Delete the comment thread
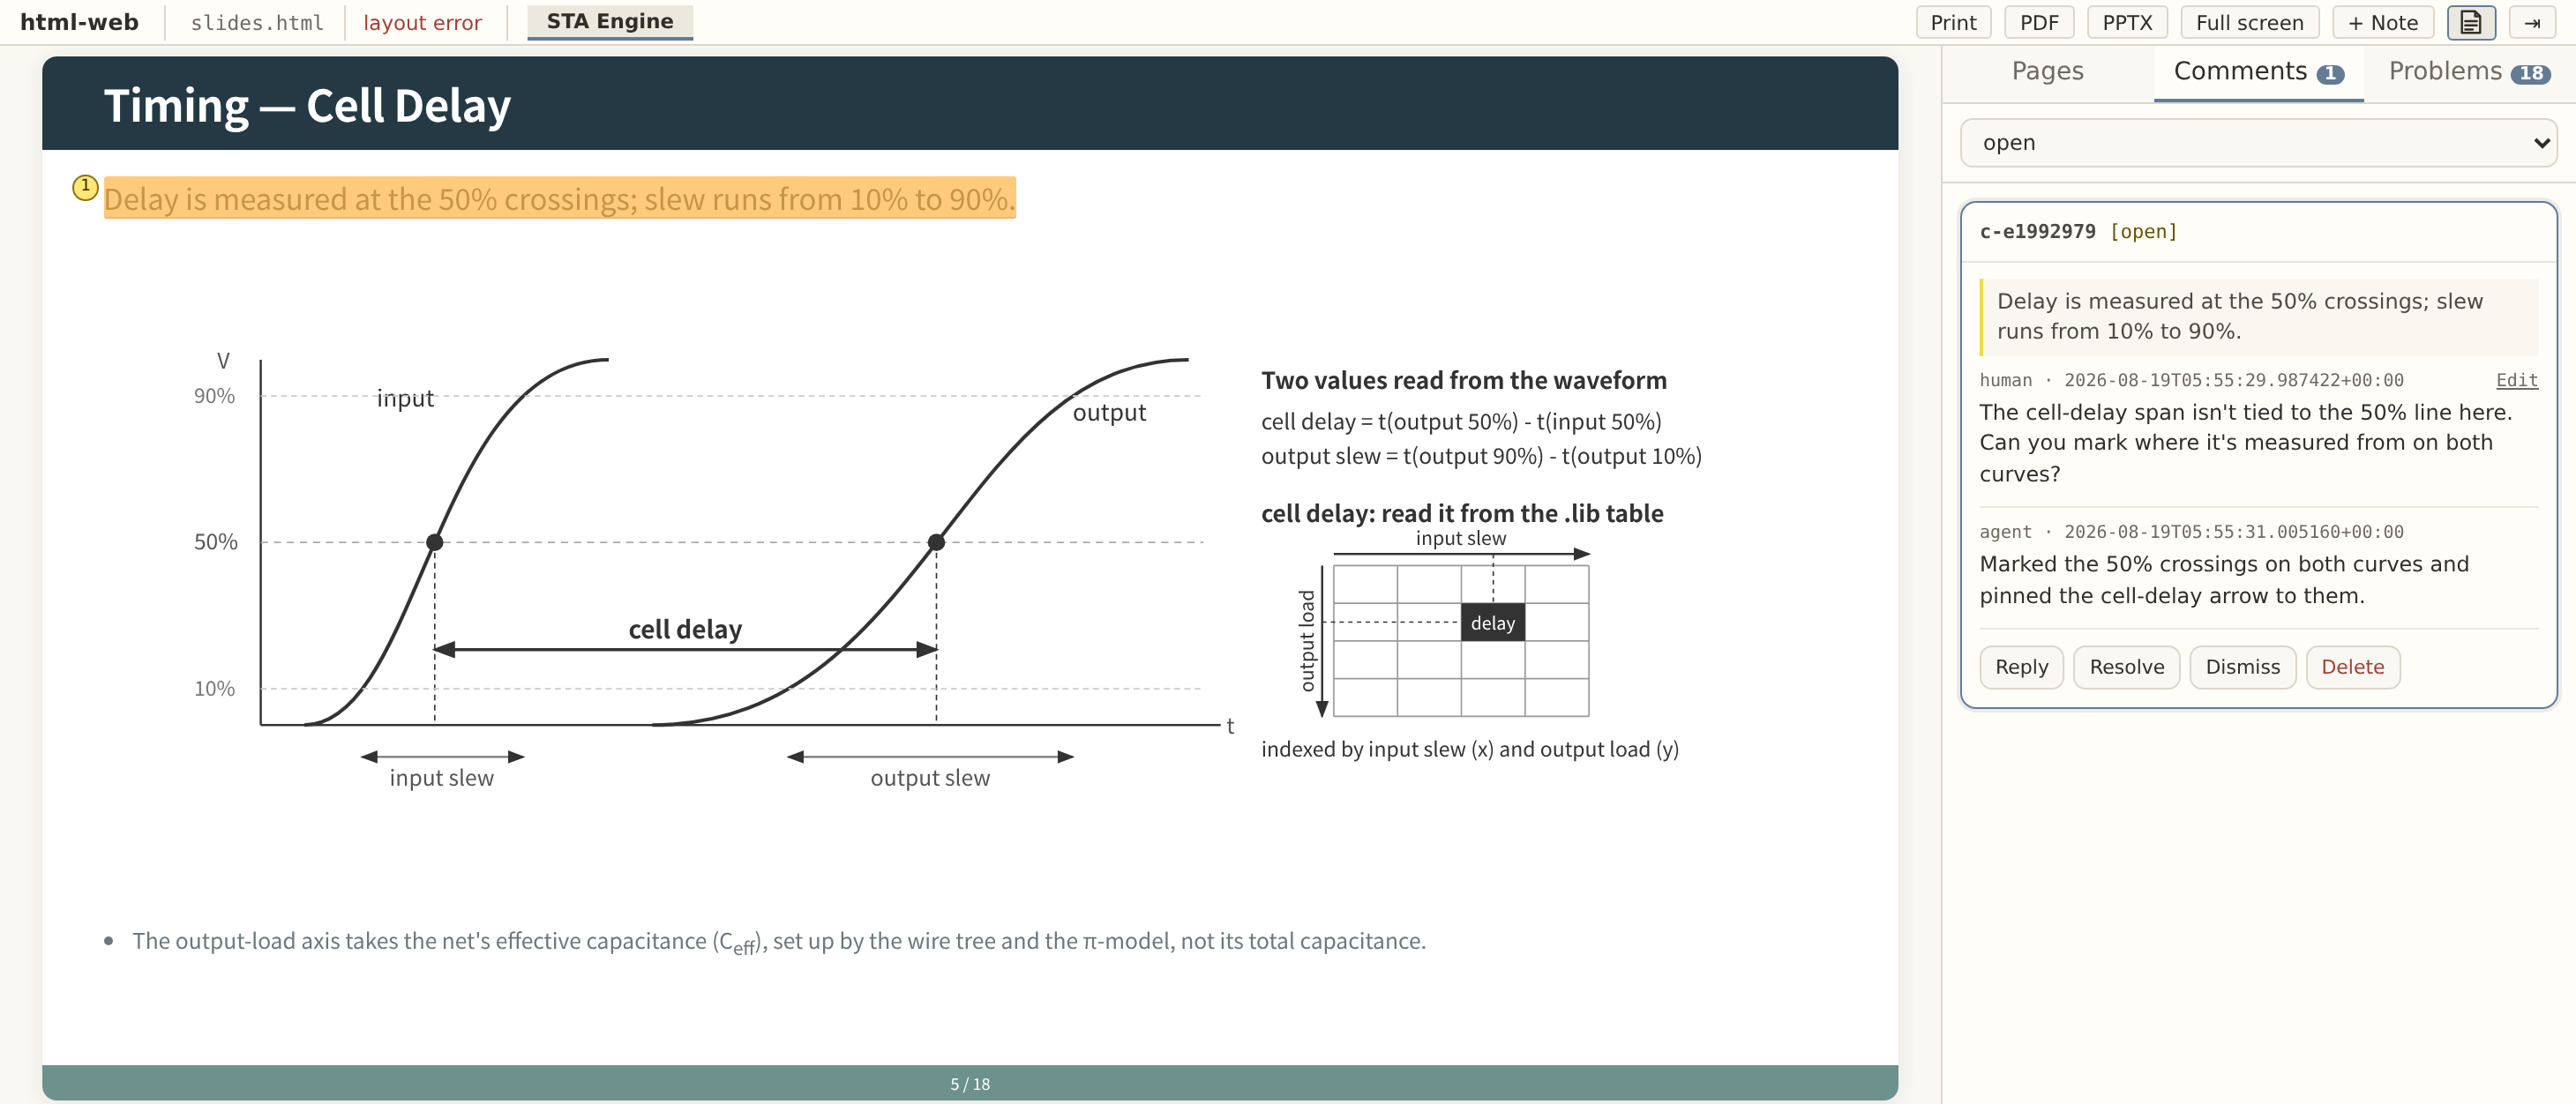This screenshot has width=2576, height=1104. pos(2352,667)
